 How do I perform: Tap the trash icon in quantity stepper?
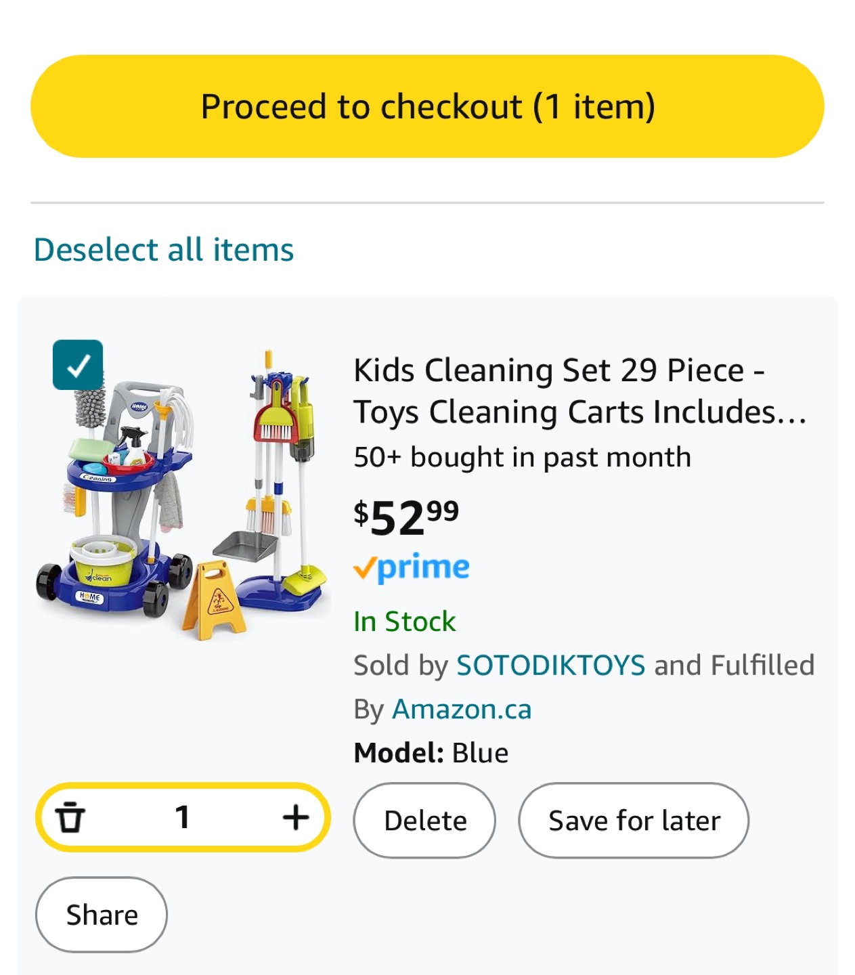click(x=70, y=817)
